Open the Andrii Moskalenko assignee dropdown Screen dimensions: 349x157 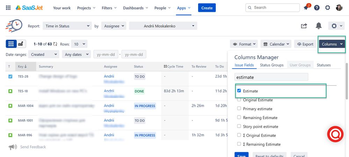pyautogui.click(x=163, y=26)
